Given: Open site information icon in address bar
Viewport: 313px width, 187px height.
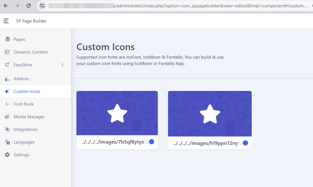Looking at the screenshot, I should pos(42,6).
